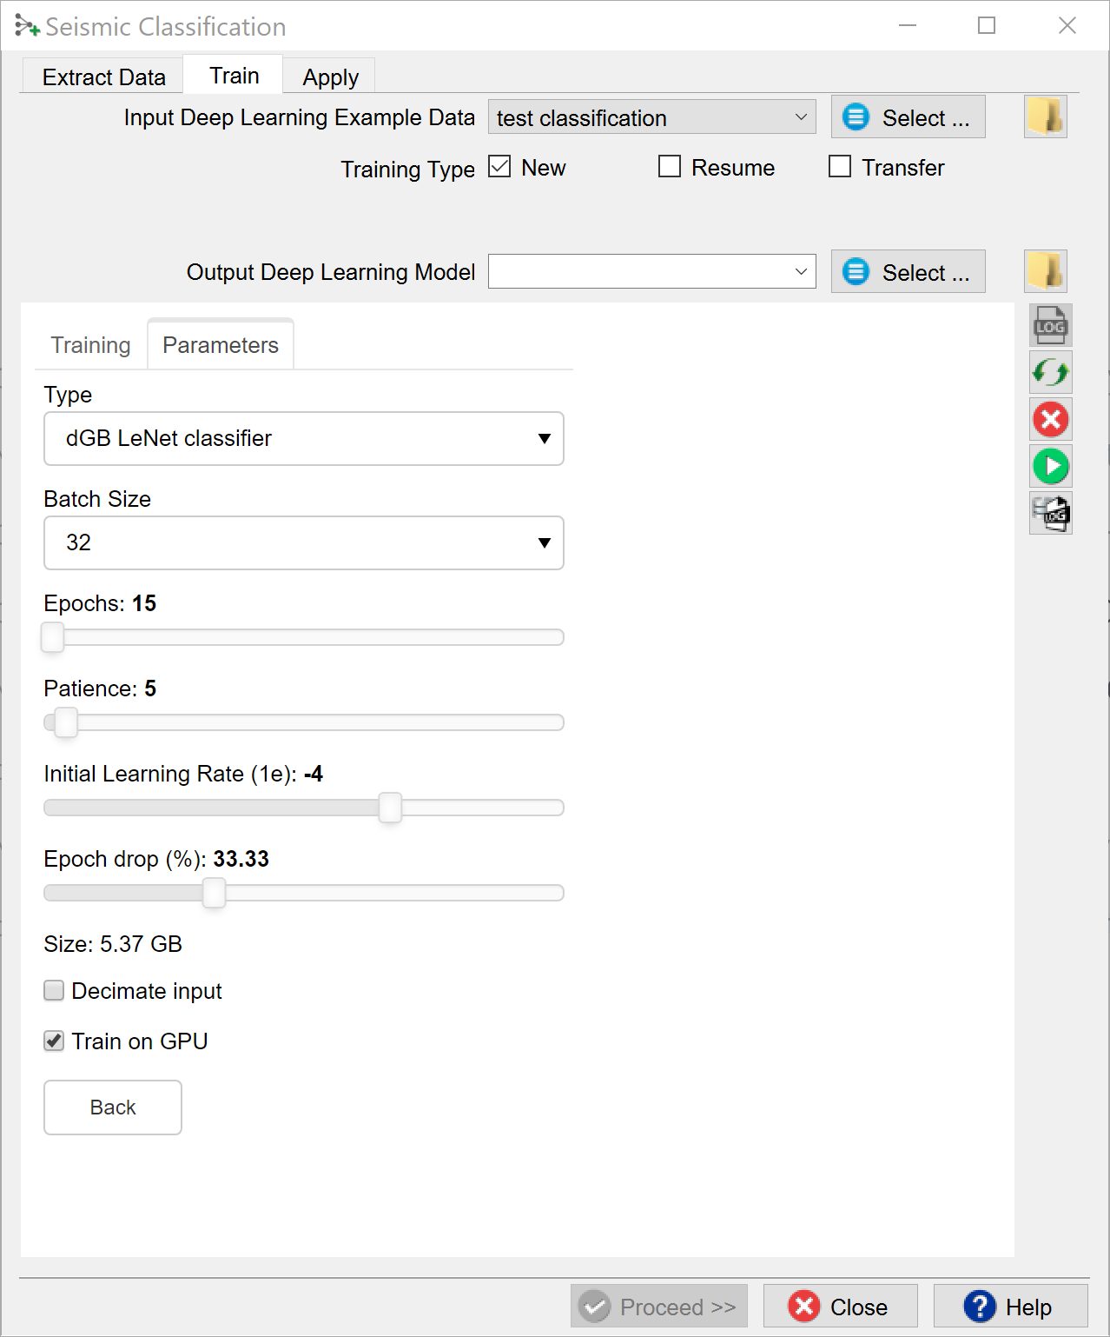Enable the Resume training type checkbox

[x=670, y=167]
